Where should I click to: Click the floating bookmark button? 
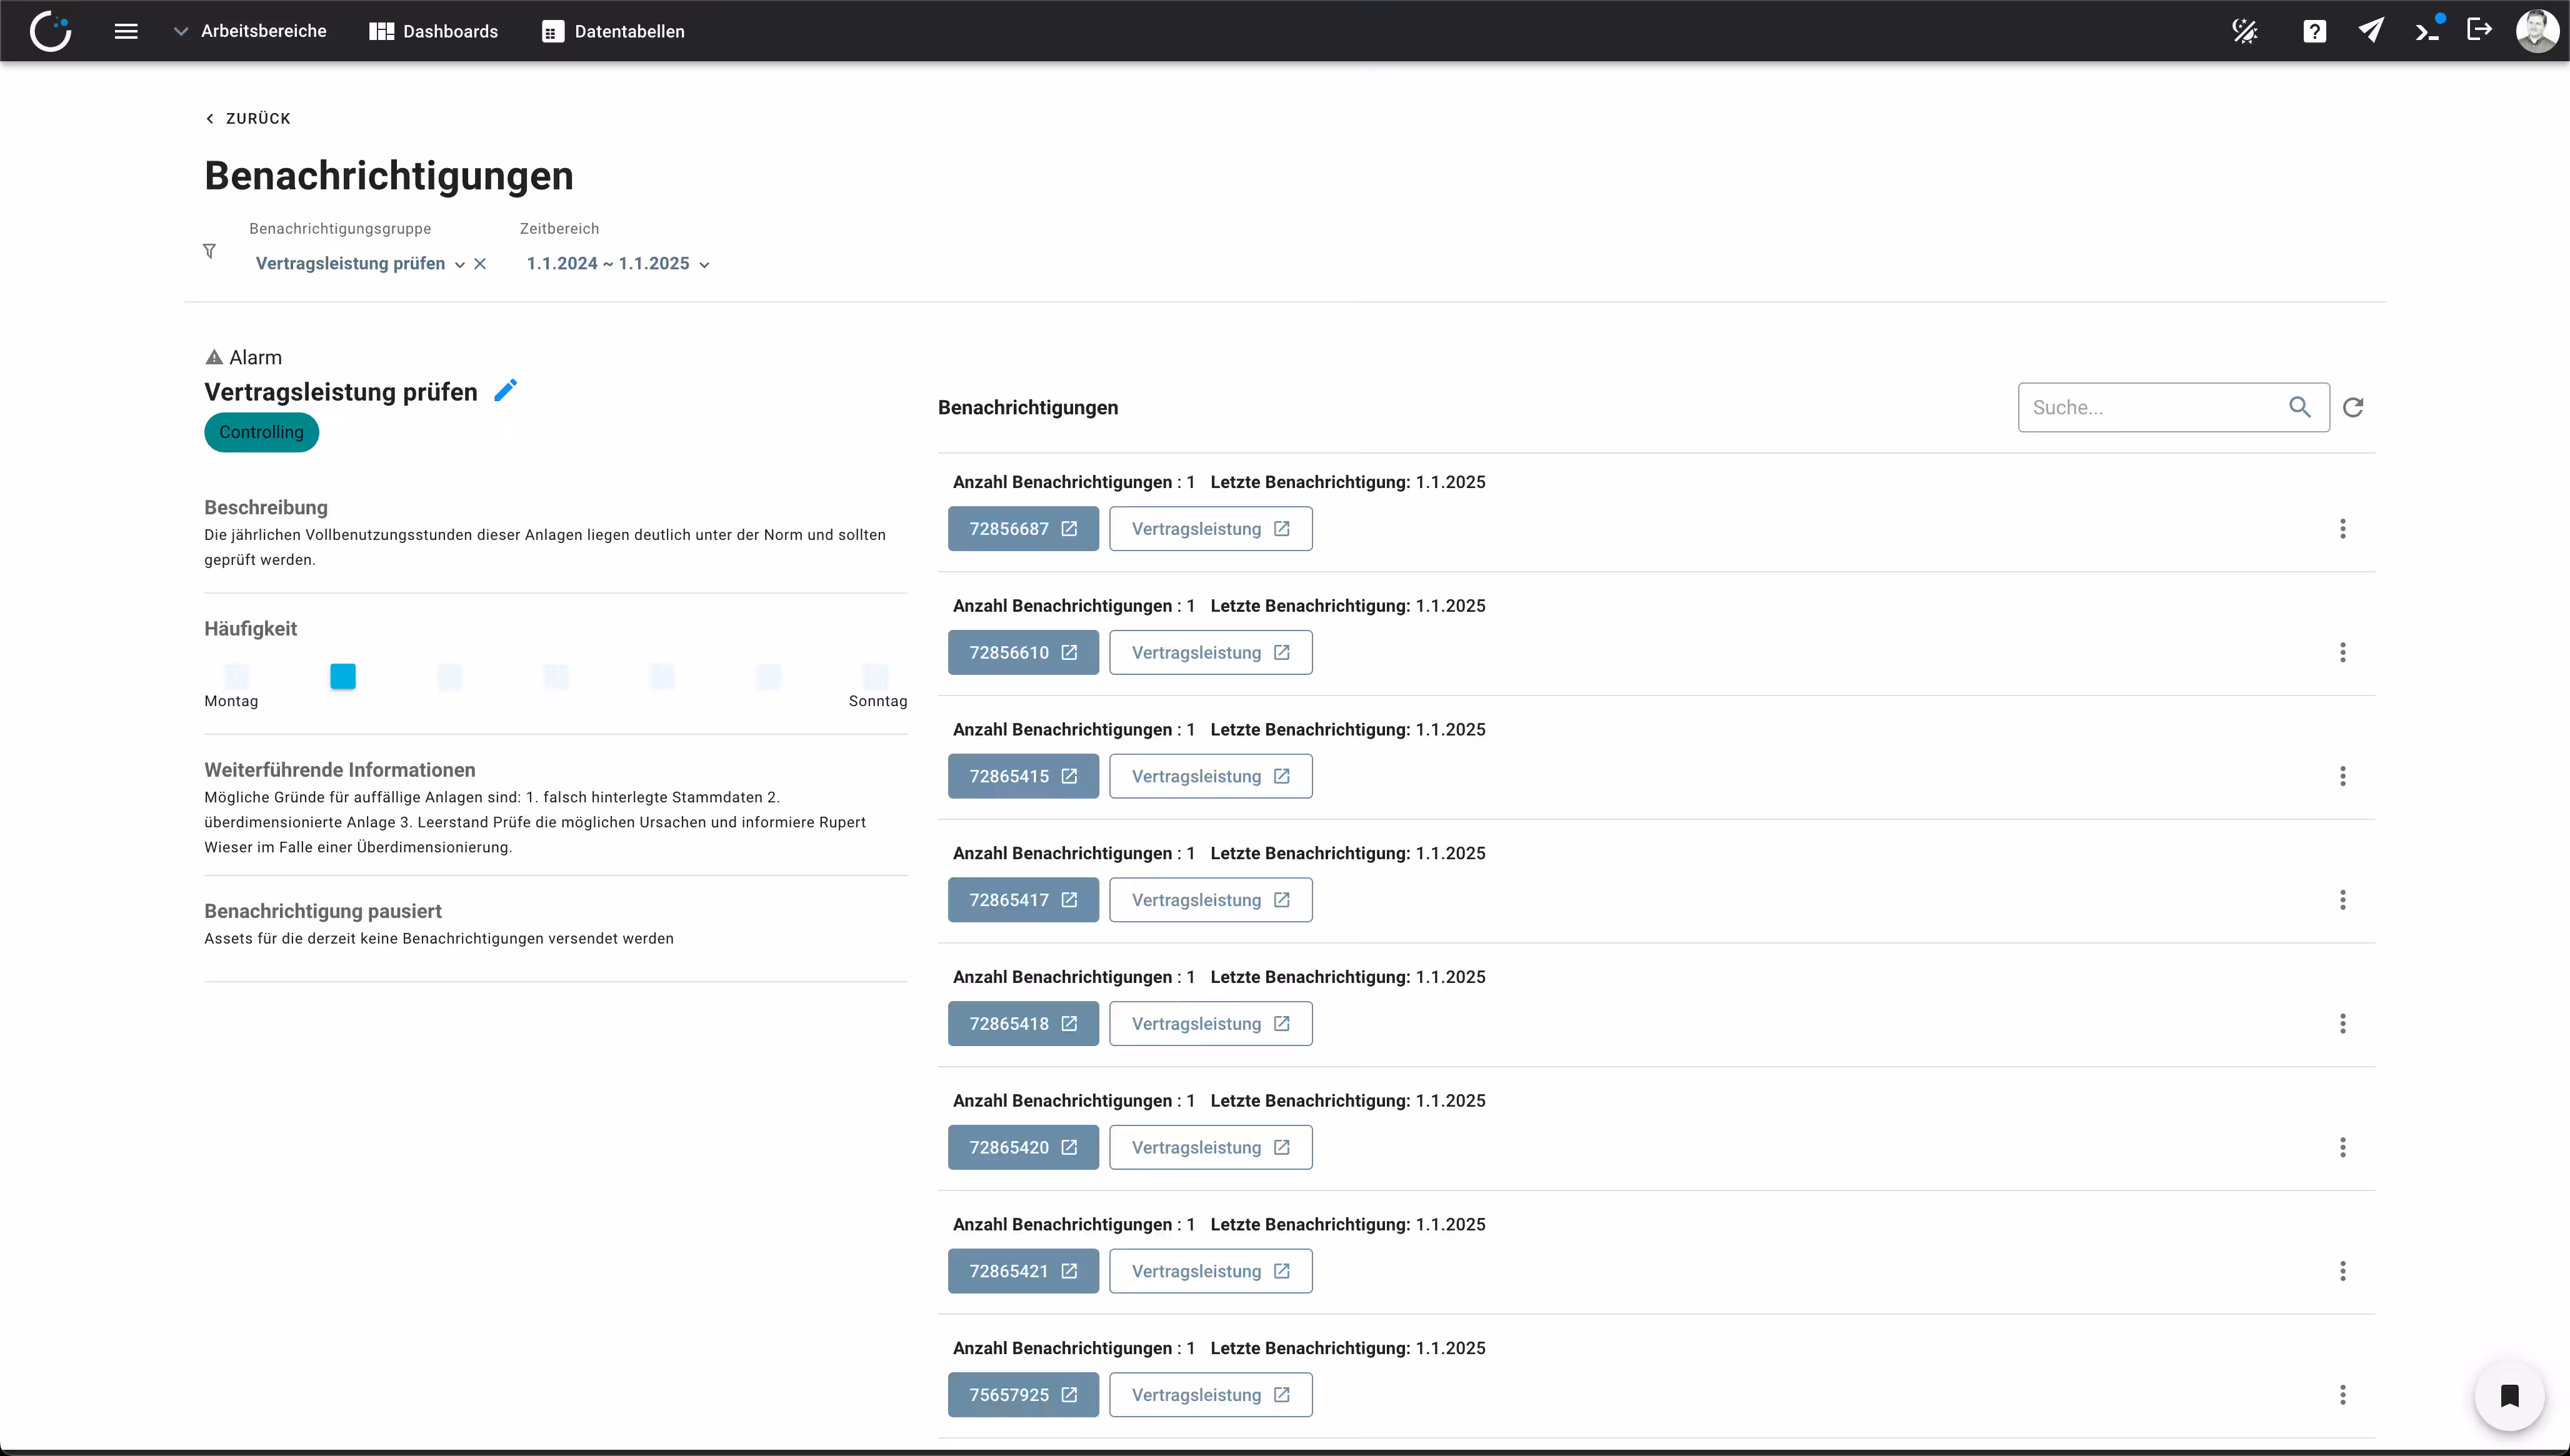[2509, 1396]
